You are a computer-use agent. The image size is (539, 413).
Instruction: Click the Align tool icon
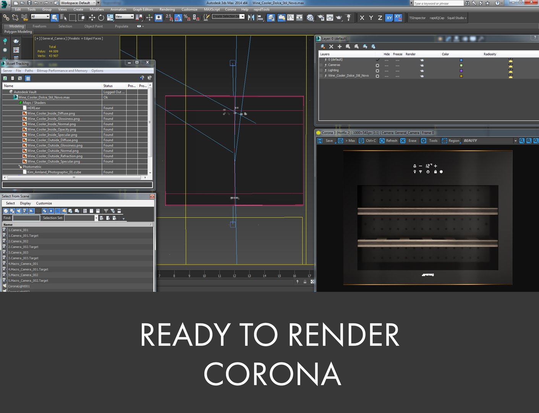click(x=261, y=18)
